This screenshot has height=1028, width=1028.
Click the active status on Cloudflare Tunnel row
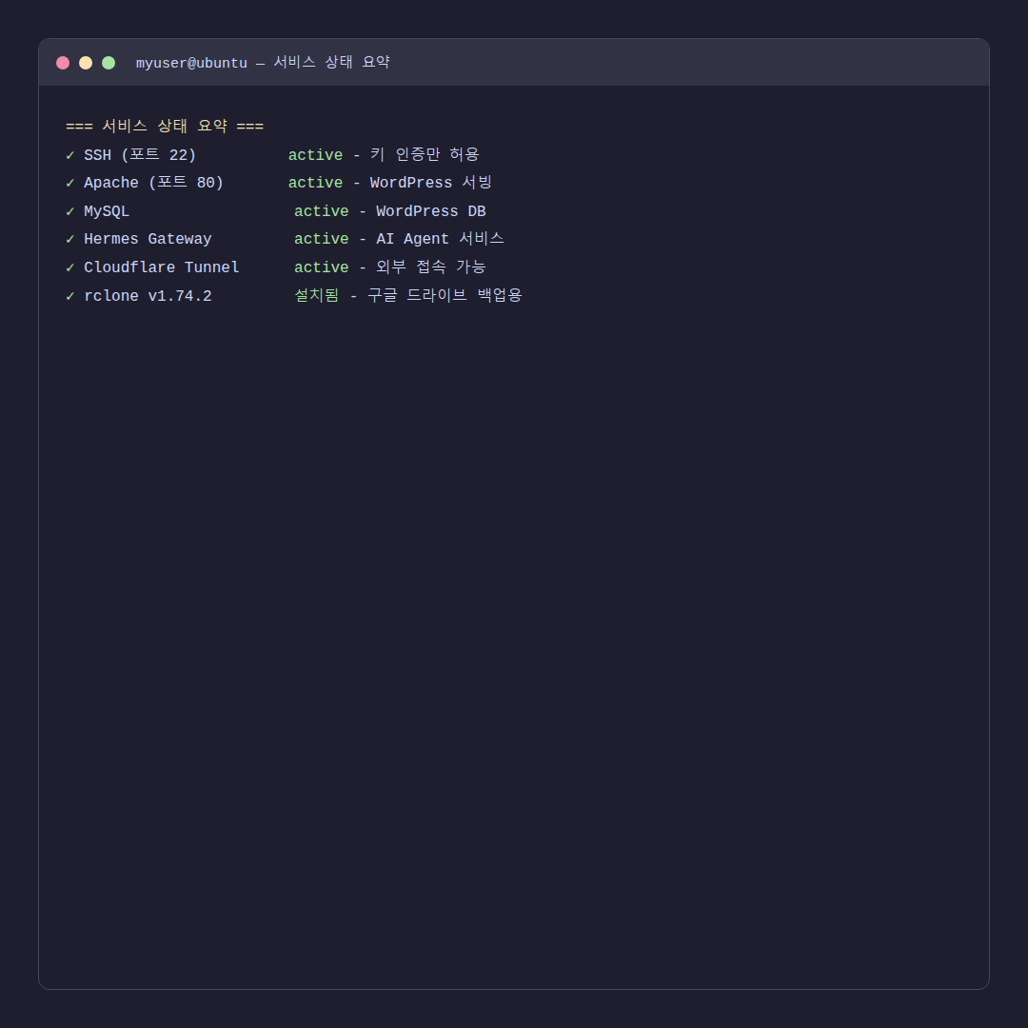point(322,267)
